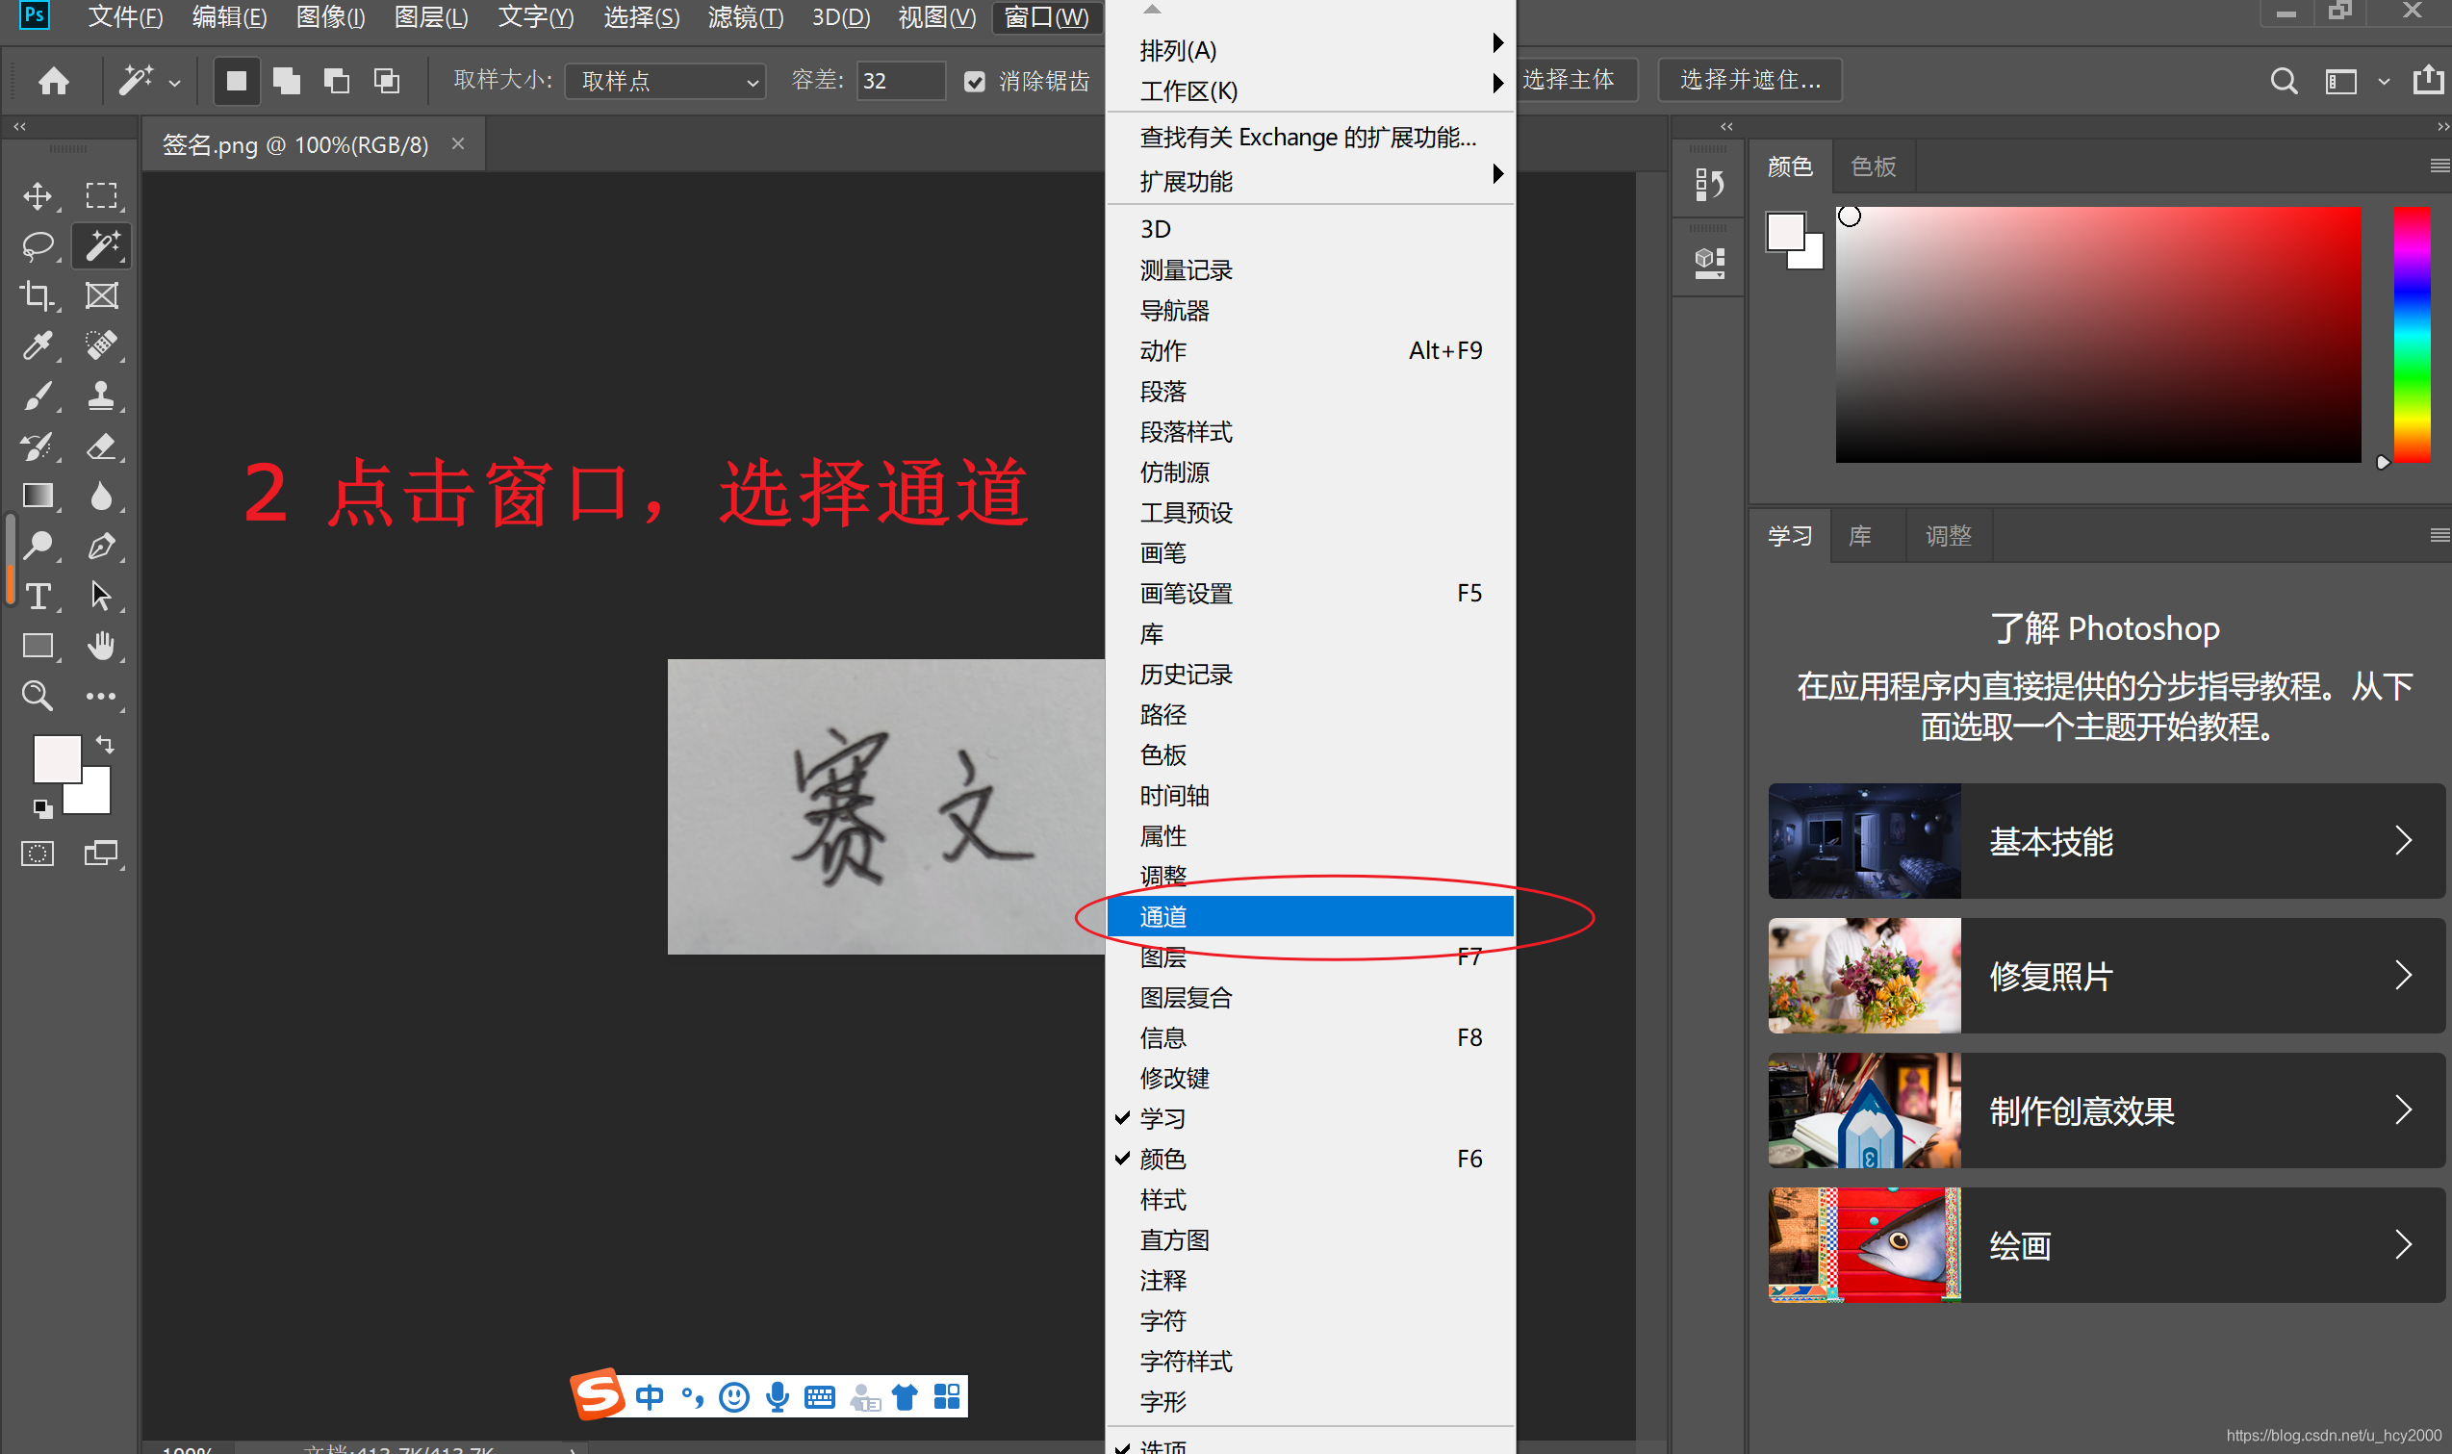Uncheck the 颜色 panel menu item
2452x1454 pixels.
tap(1162, 1160)
